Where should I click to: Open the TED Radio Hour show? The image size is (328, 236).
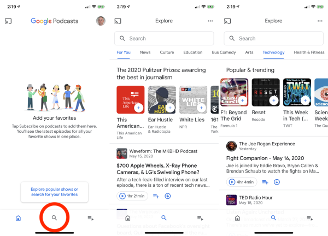click(x=256, y=198)
